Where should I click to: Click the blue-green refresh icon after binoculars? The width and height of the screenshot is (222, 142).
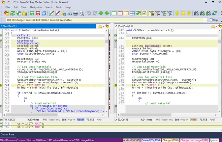(214, 13)
